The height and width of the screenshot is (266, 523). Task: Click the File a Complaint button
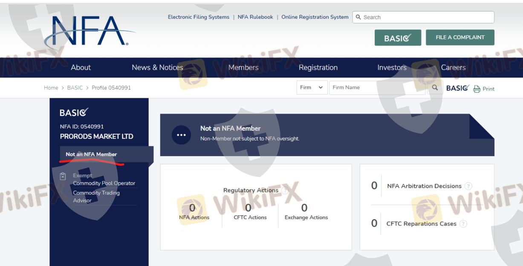coord(460,37)
